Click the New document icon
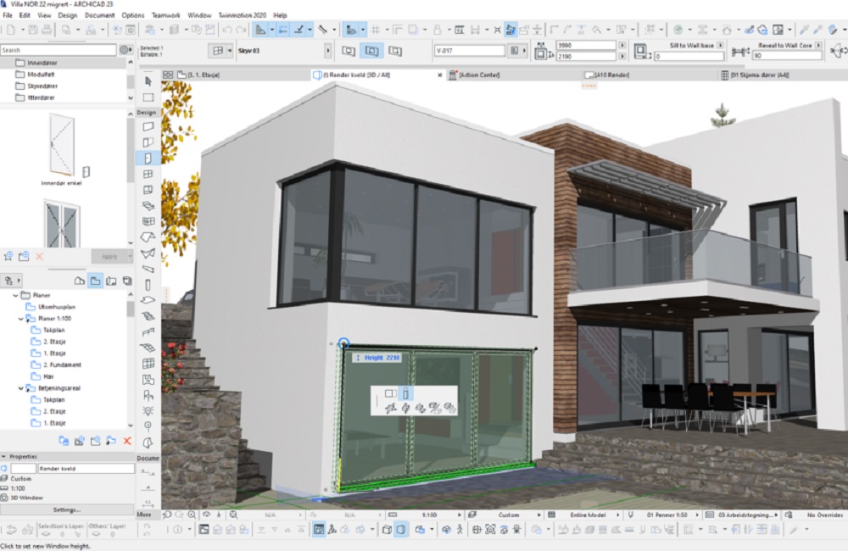This screenshot has height=551, width=848. point(11,30)
